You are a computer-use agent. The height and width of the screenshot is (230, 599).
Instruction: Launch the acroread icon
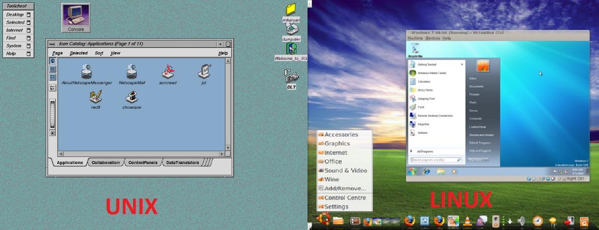coord(168,72)
